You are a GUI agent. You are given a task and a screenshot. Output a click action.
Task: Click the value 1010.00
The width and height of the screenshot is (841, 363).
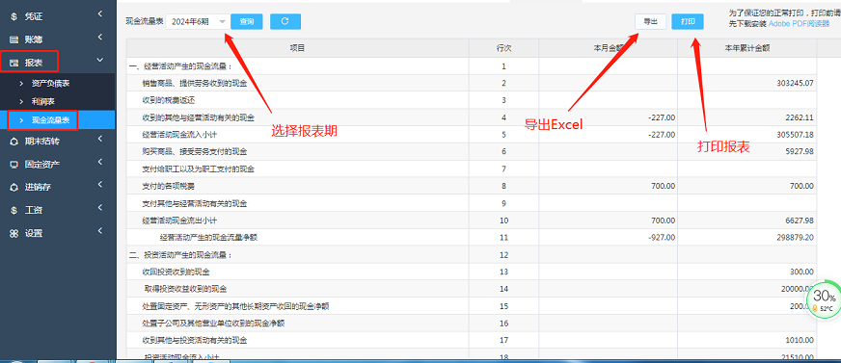(799, 340)
